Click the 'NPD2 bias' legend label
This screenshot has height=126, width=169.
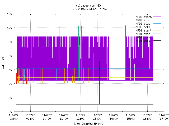143,24
